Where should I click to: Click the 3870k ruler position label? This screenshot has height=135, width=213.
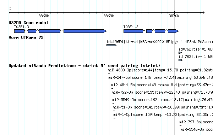174,16
